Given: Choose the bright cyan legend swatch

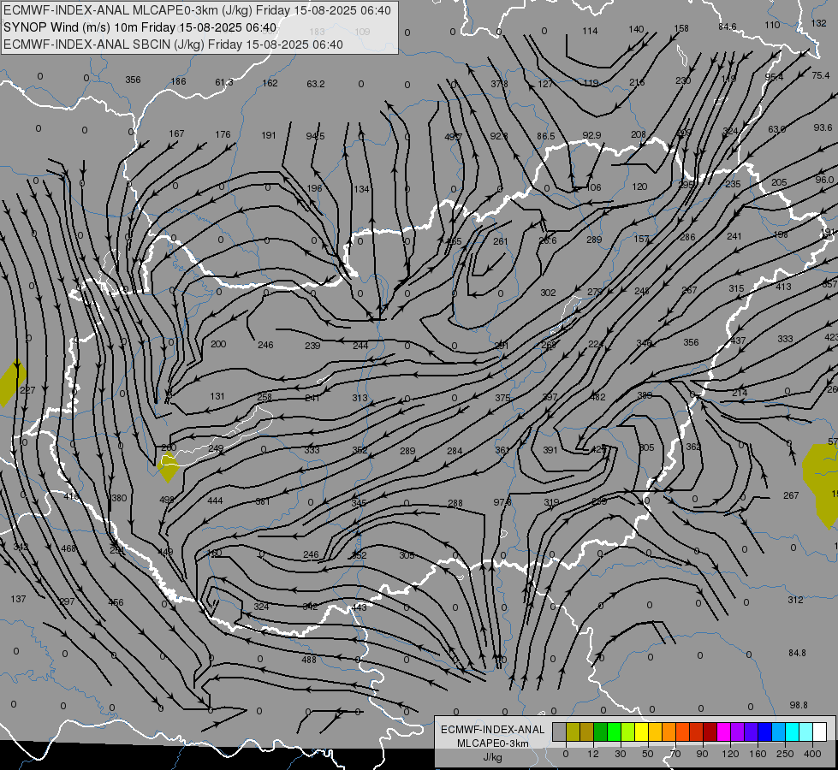Looking at the screenshot, I should 792,731.
